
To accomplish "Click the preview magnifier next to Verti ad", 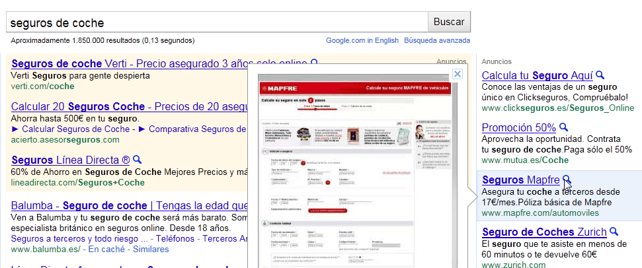I will click(x=315, y=63).
